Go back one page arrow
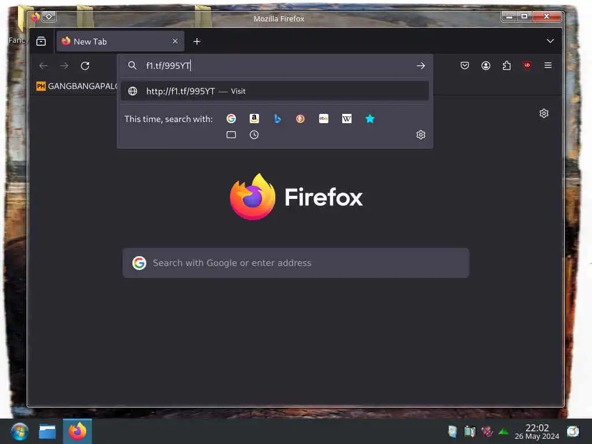The width and height of the screenshot is (592, 444). pos(43,66)
